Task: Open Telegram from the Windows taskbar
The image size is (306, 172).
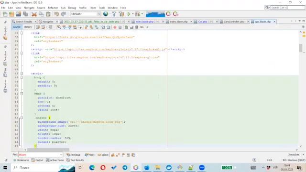Action: click(x=125, y=168)
